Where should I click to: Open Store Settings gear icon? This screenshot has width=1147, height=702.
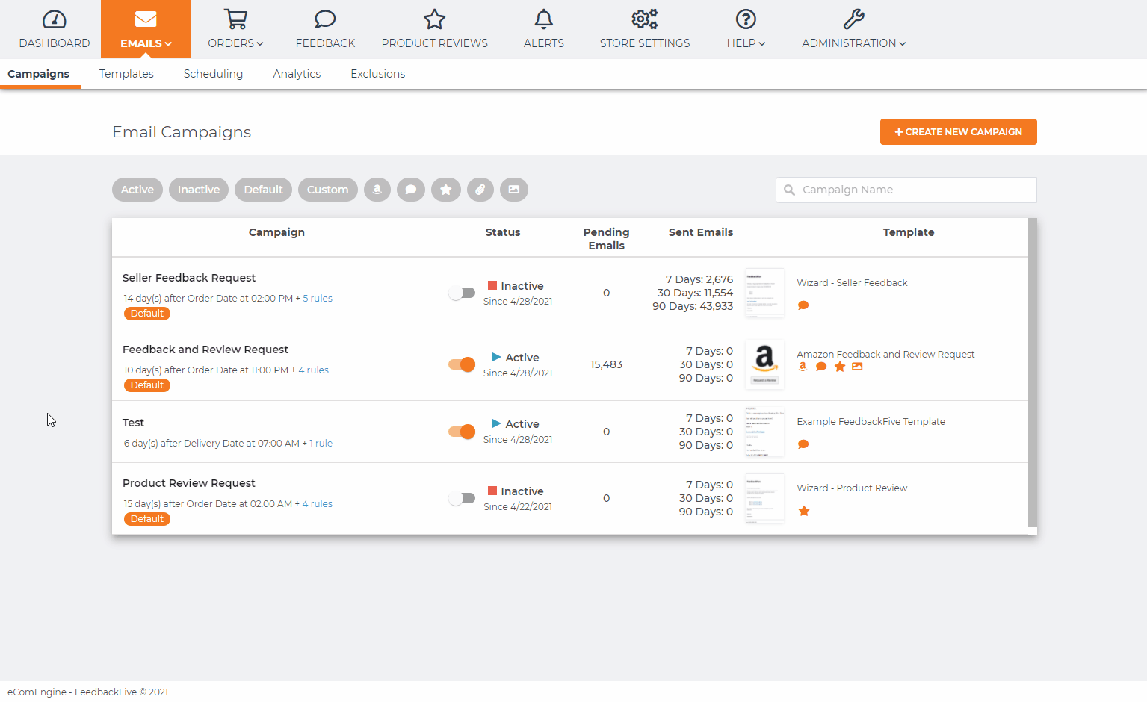point(644,29)
